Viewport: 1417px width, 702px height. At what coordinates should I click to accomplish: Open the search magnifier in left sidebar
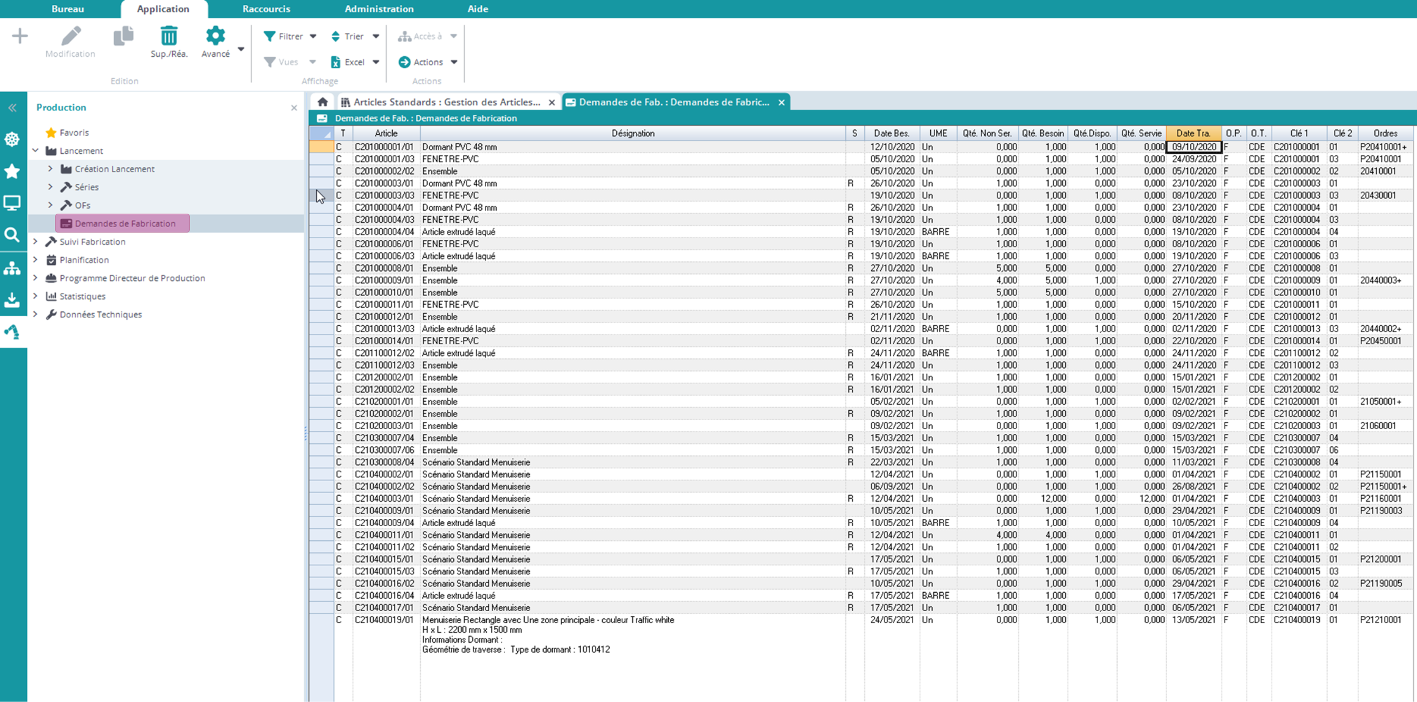(12, 235)
